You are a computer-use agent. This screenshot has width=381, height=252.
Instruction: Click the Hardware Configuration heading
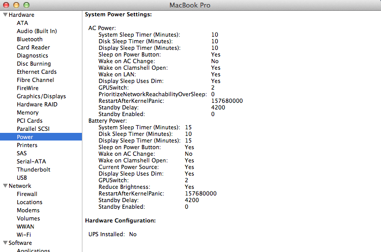(x=120, y=220)
